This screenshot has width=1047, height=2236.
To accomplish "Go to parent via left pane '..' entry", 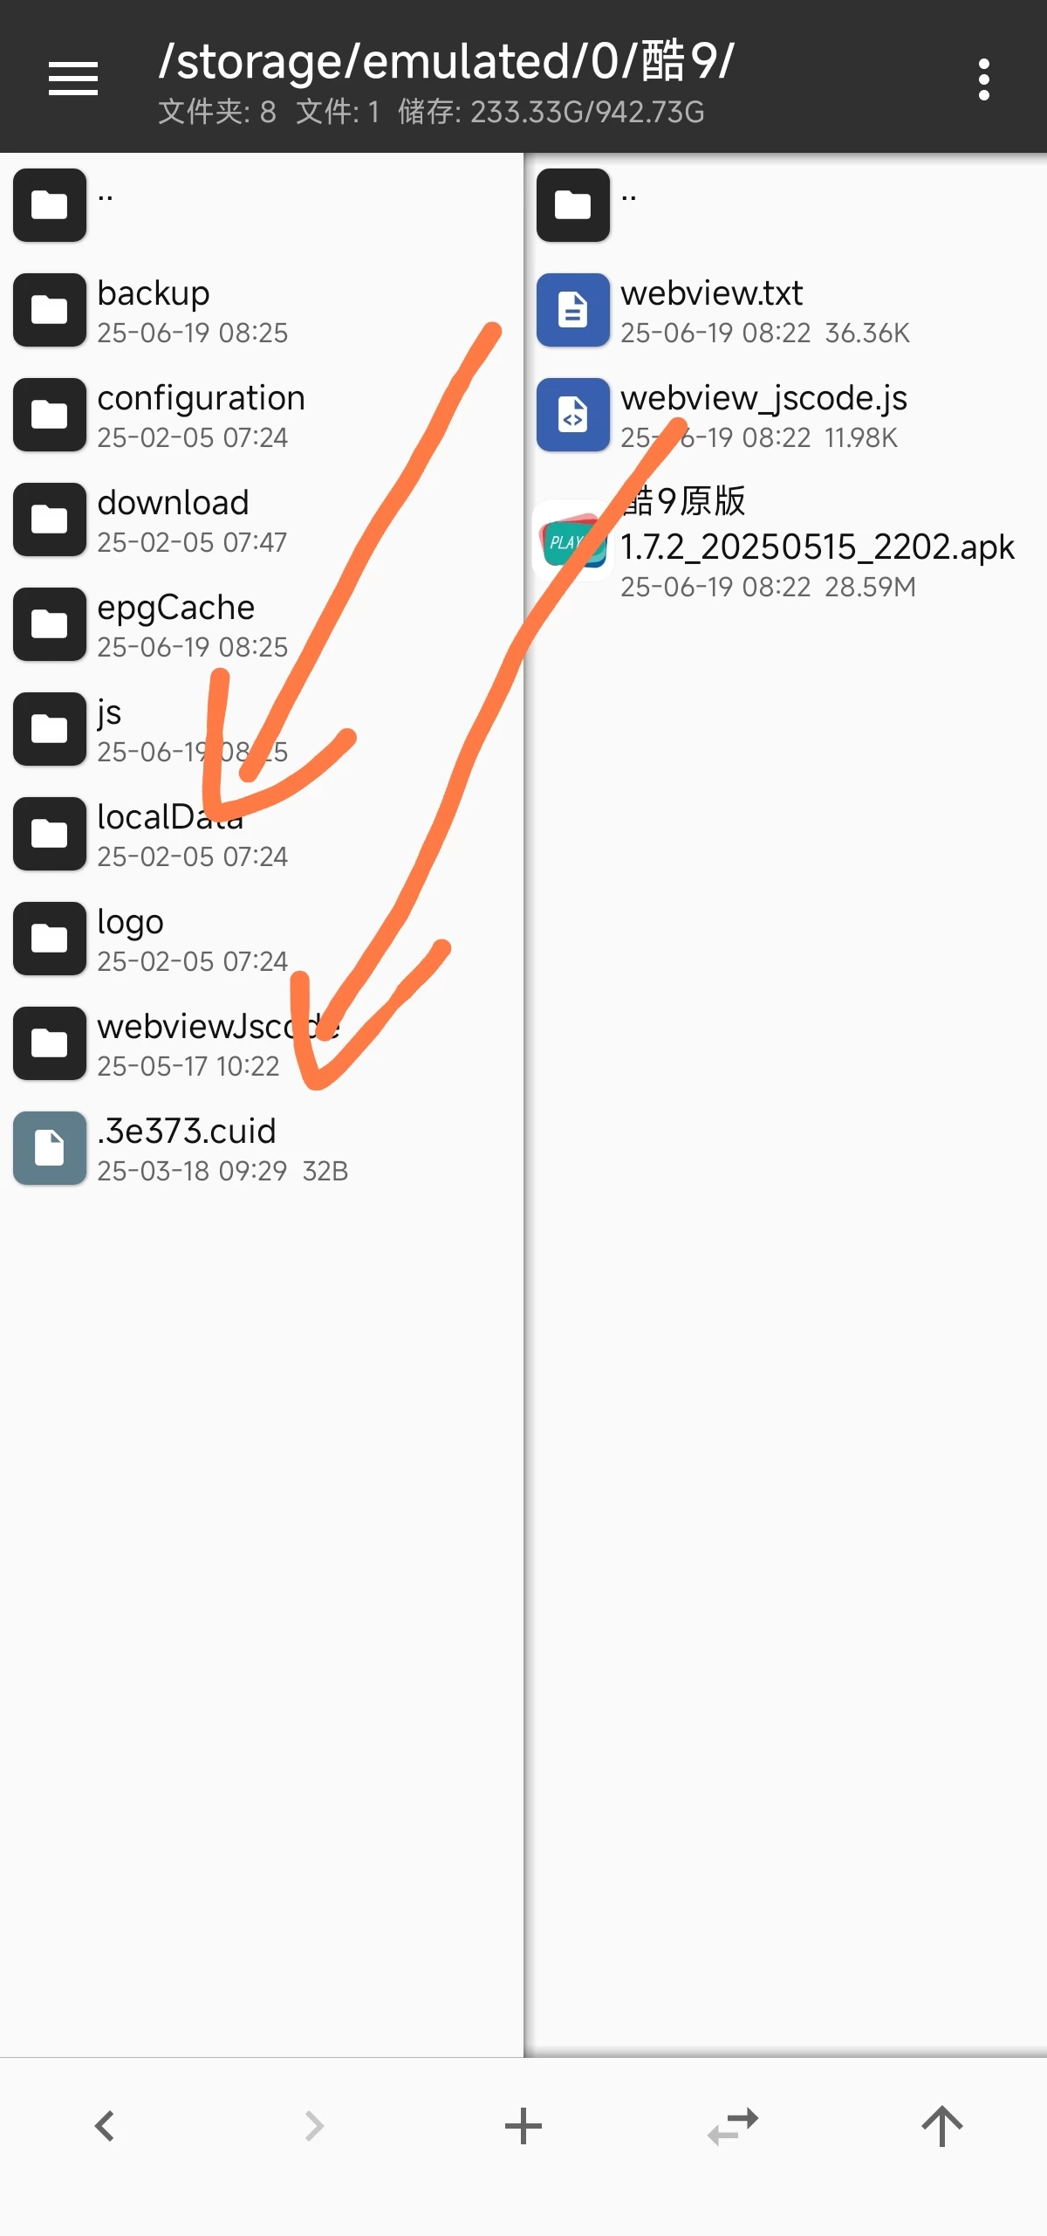I will pyautogui.click(x=262, y=205).
